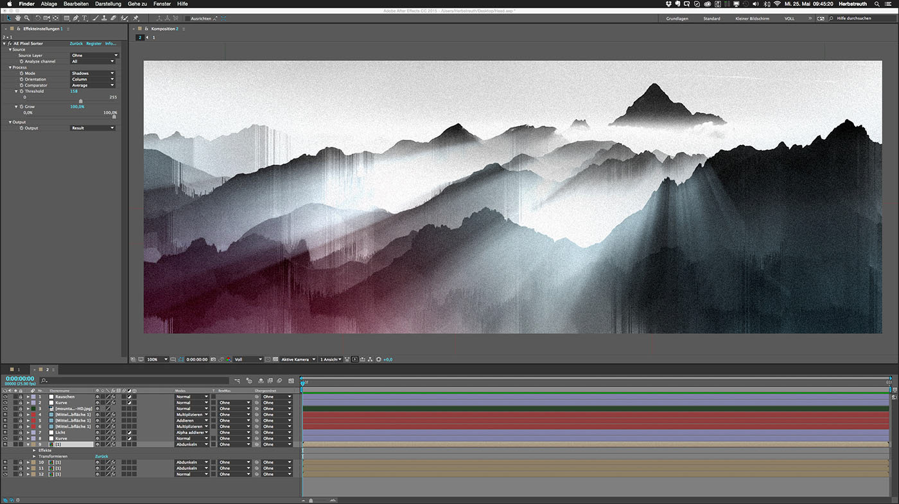The image size is (899, 504).
Task: Click Zurück next to Transformieren
Action: point(101,456)
